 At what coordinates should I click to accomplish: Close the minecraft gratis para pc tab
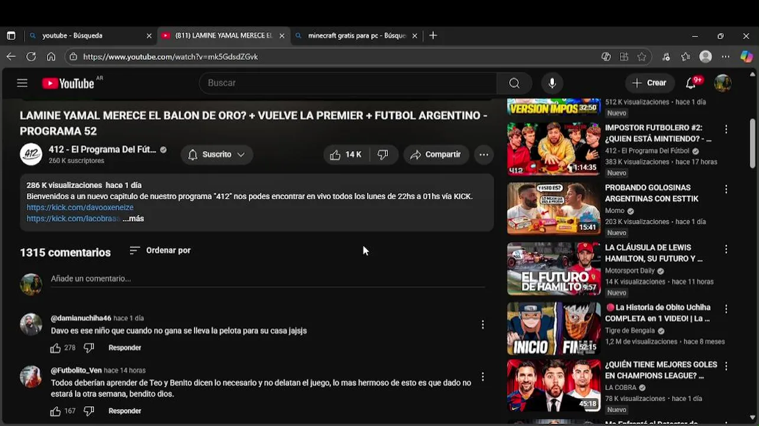[414, 35]
